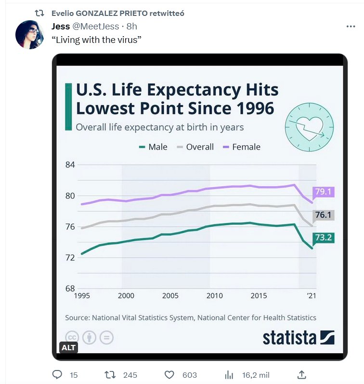This screenshot has width=364, height=384.
Task: Click the Creative Commons license icon
Action: 72,337
